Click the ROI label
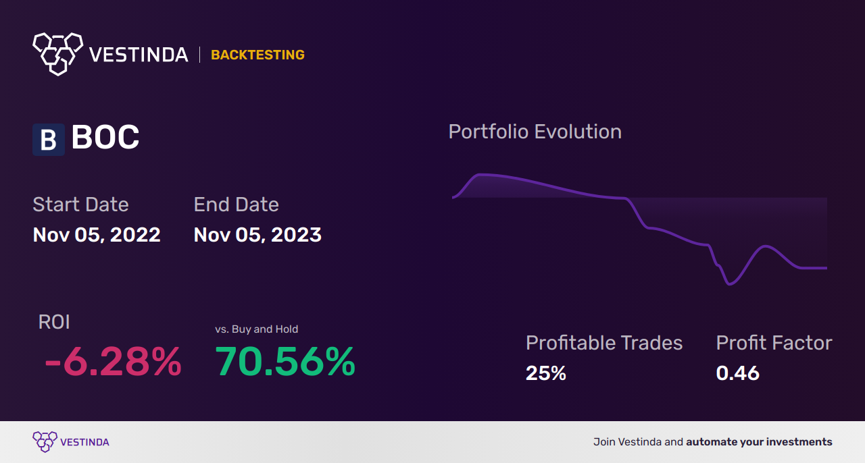This screenshot has width=865, height=463. point(54,322)
